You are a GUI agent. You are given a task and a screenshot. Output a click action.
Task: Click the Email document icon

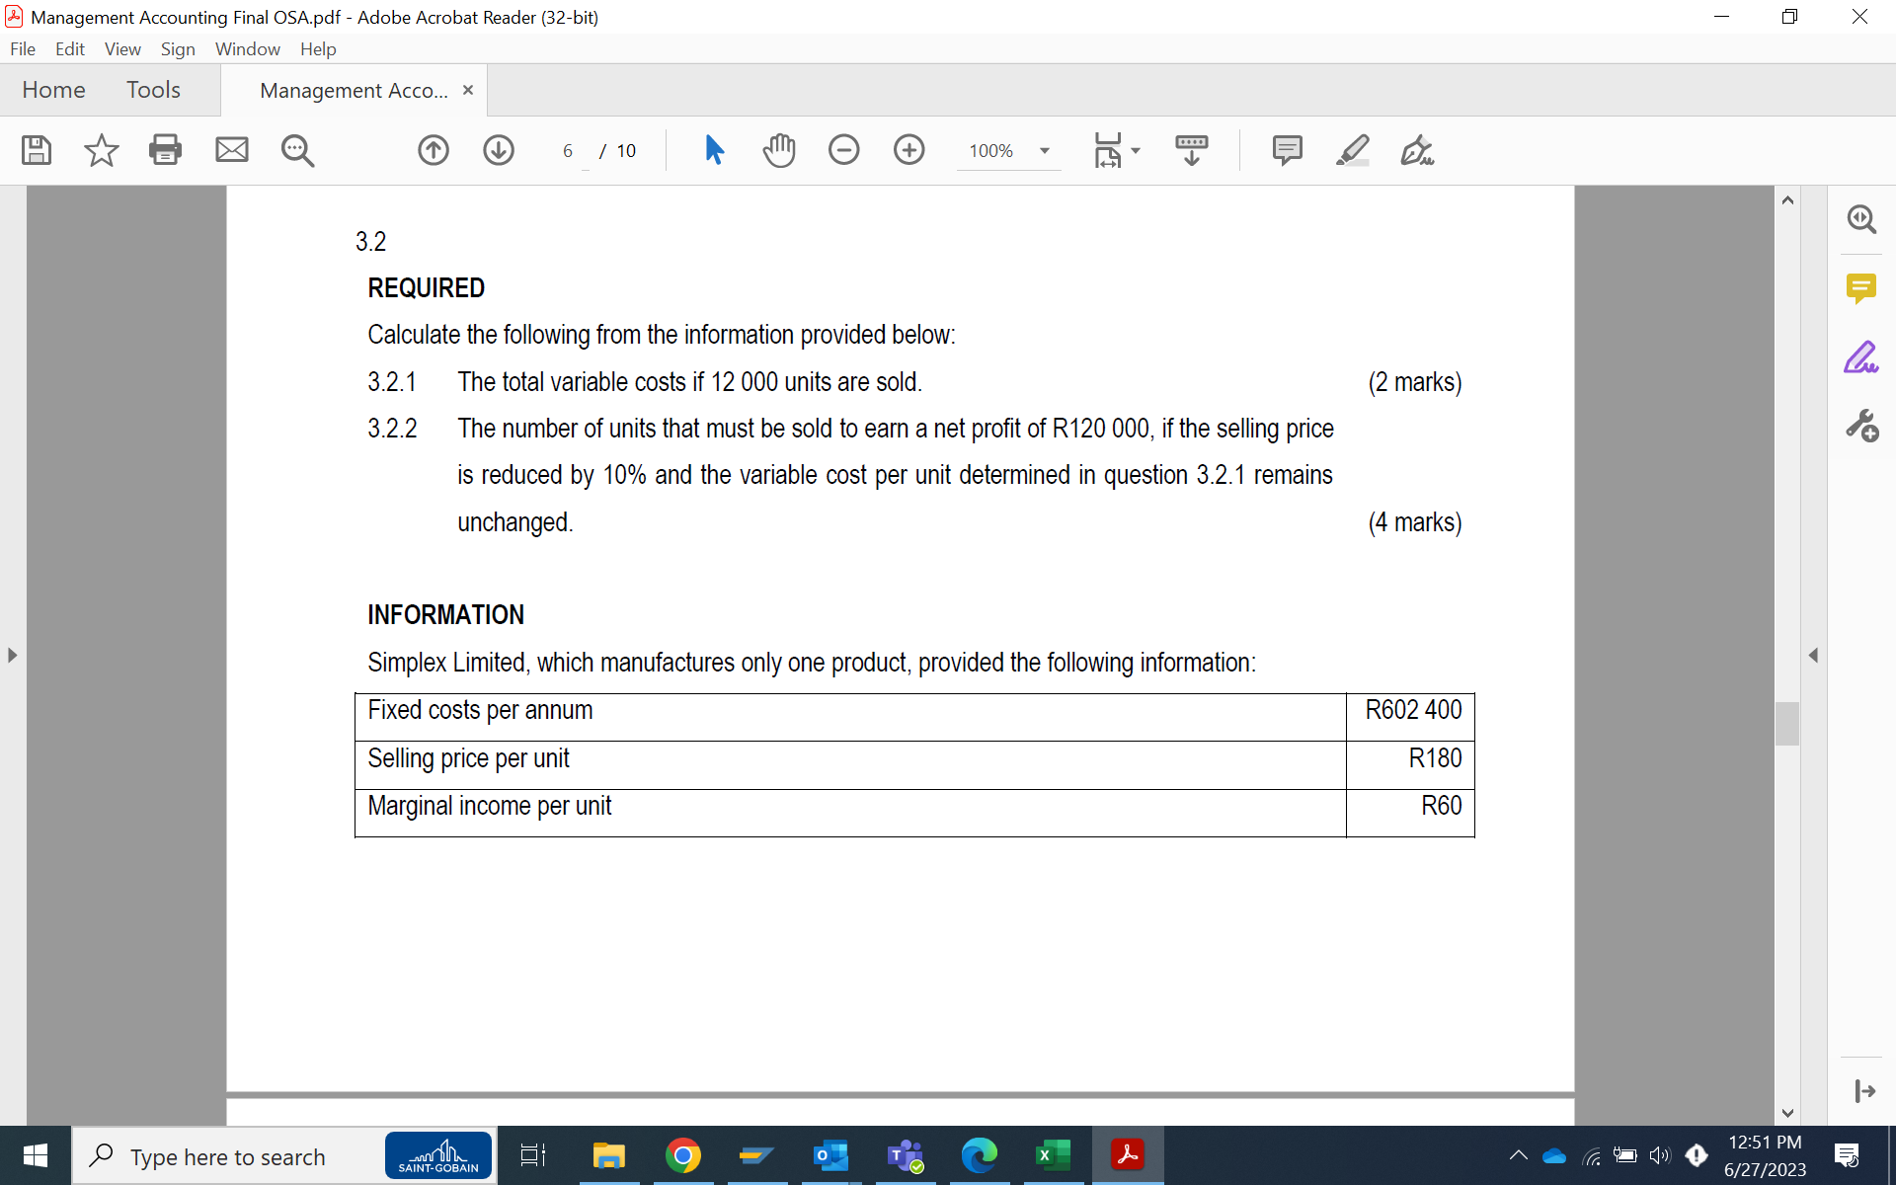tap(231, 150)
